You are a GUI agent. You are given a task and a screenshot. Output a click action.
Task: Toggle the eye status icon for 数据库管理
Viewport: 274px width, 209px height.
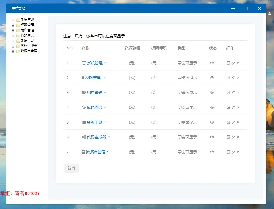[x=212, y=152]
